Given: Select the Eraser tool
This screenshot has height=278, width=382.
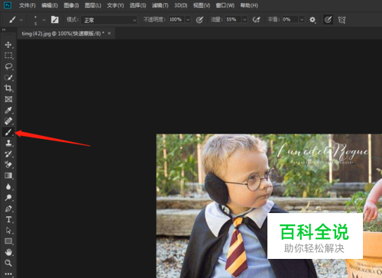Looking at the screenshot, I should pyautogui.click(x=8, y=165).
